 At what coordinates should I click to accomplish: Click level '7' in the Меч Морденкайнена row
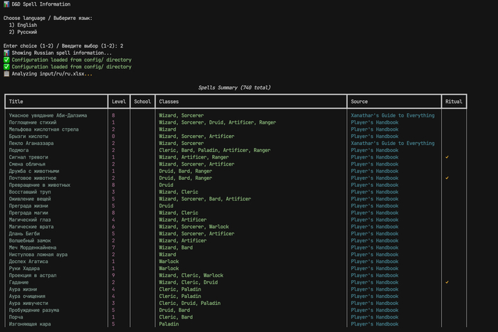113,247
